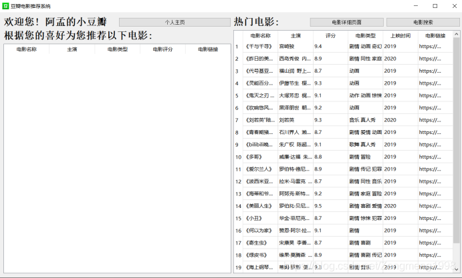Viewport: 462px width, 278px height.
Task: Click the hot movies vertical scrollbar thumb
Action: coord(457,141)
